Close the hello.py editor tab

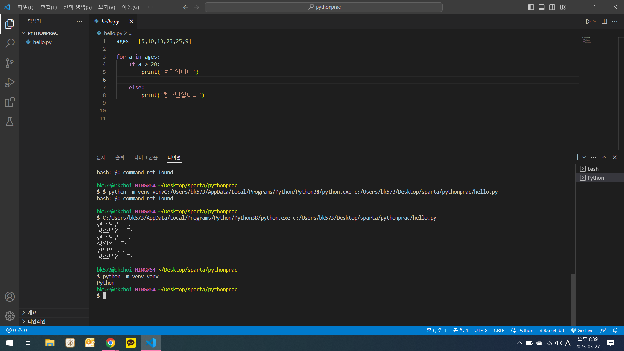(131, 21)
